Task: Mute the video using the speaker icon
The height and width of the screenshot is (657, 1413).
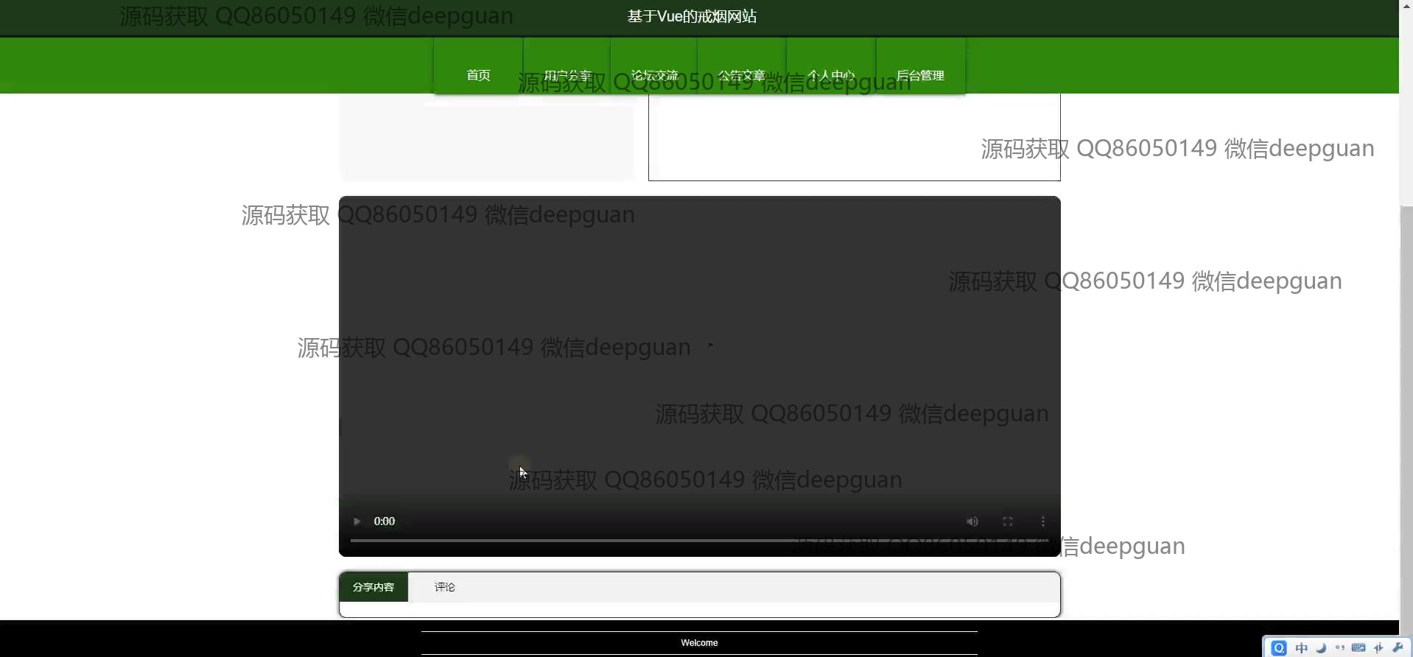Action: pos(972,521)
